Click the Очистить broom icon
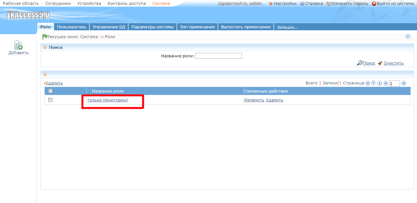Screen dimensions: 417x203 click(380, 63)
